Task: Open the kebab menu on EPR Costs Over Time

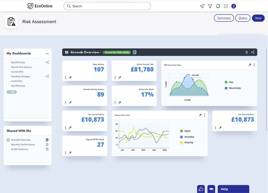Action: 254,65
